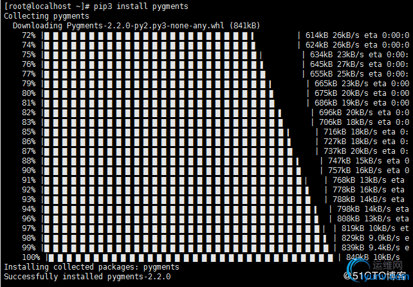Image resolution: width=413 pixels, height=287 pixels.
Task: Click the '665kB 23kB/s' download status
Action: [x=341, y=84]
